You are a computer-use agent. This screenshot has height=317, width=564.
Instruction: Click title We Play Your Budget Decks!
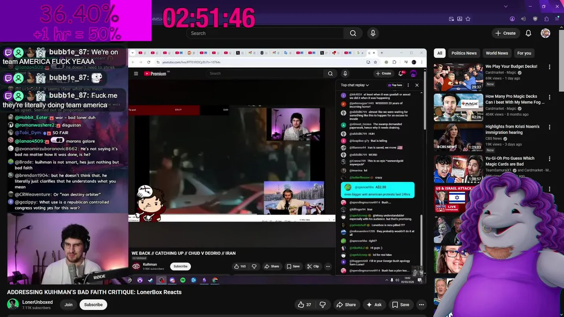(511, 66)
